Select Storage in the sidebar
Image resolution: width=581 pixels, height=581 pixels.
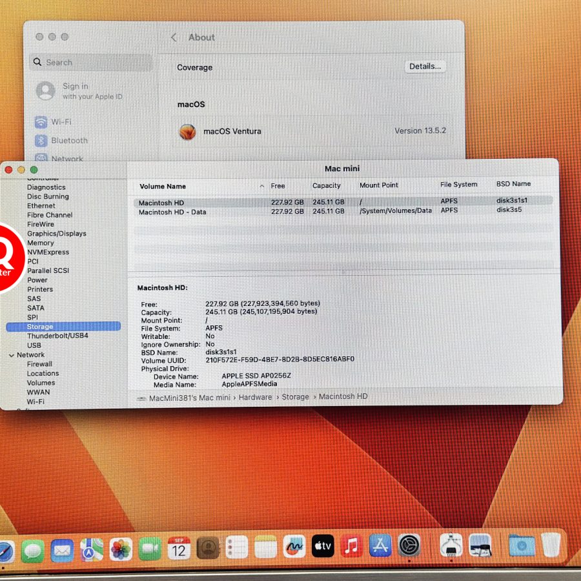(63, 327)
